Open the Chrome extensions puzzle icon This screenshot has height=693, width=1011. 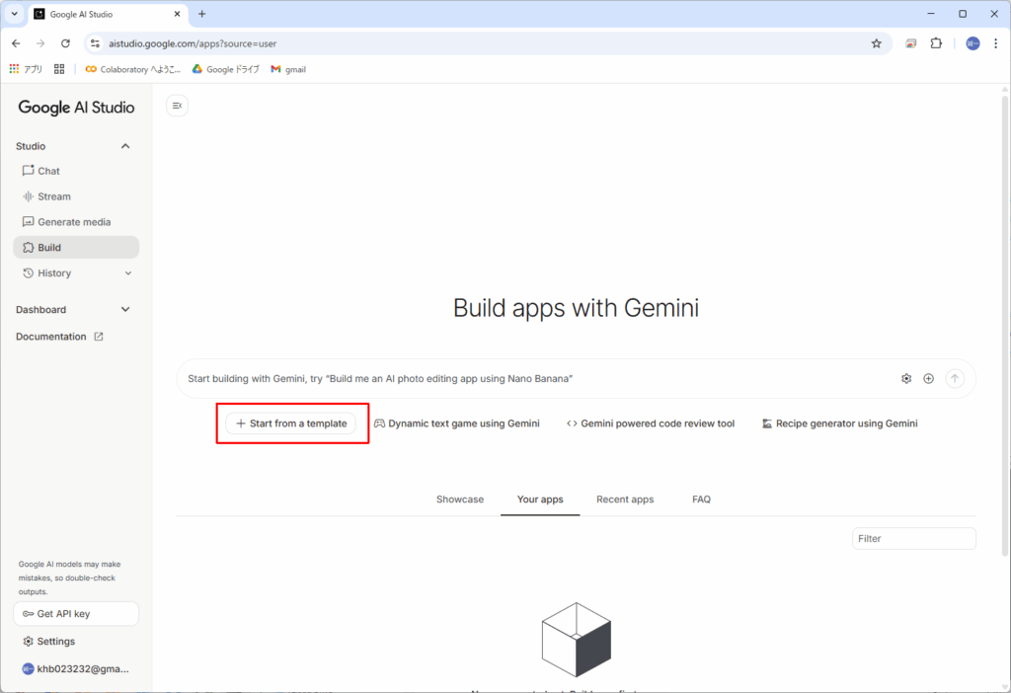(936, 43)
